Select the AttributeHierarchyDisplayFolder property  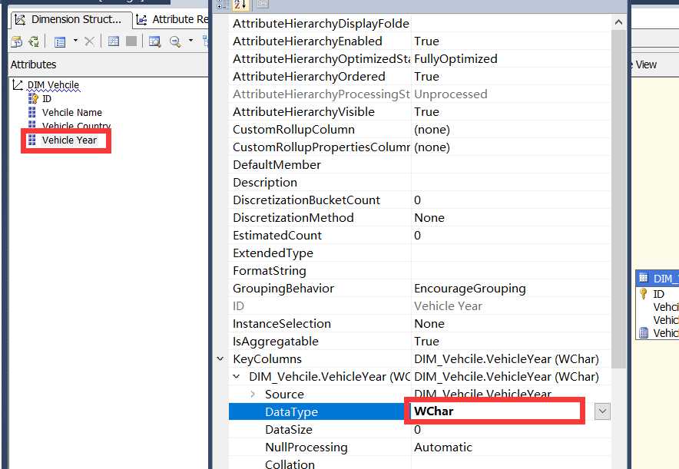(321, 23)
